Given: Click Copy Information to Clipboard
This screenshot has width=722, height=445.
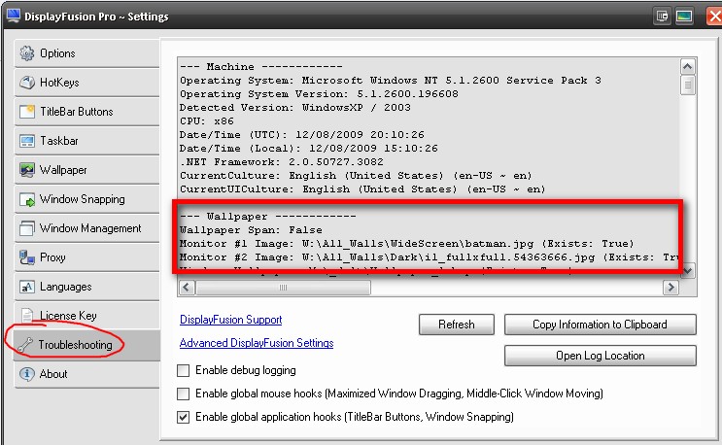Looking at the screenshot, I should pos(600,325).
